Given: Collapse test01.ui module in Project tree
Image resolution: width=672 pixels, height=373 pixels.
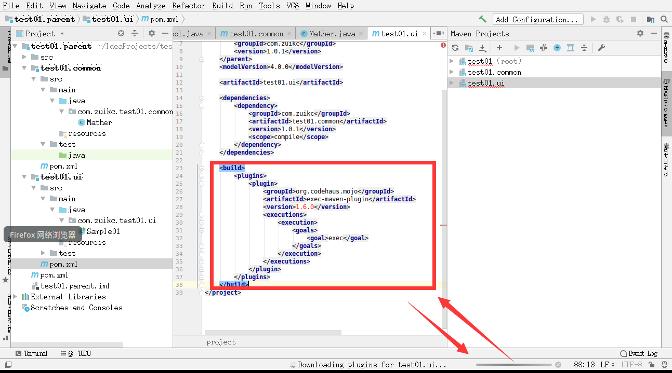Looking at the screenshot, I should (25, 177).
